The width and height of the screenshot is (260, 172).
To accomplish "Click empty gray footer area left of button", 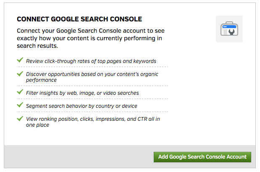I will [x=76, y=156].
